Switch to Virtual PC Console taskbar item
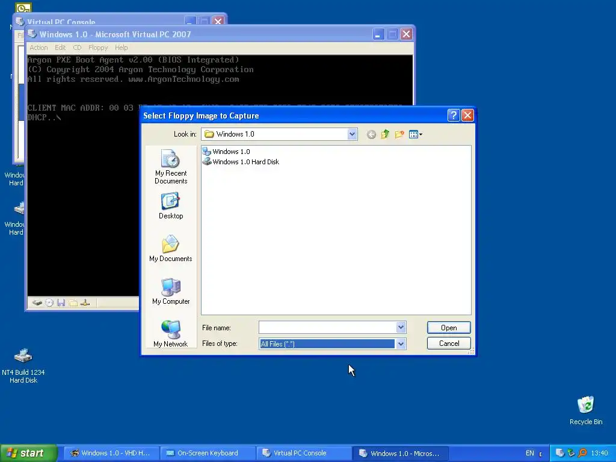 (x=304, y=453)
